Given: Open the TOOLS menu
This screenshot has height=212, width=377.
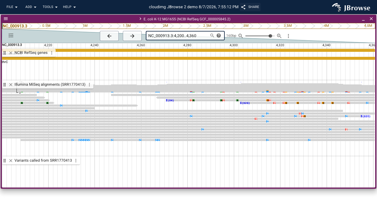Looking at the screenshot, I should pos(50,7).
